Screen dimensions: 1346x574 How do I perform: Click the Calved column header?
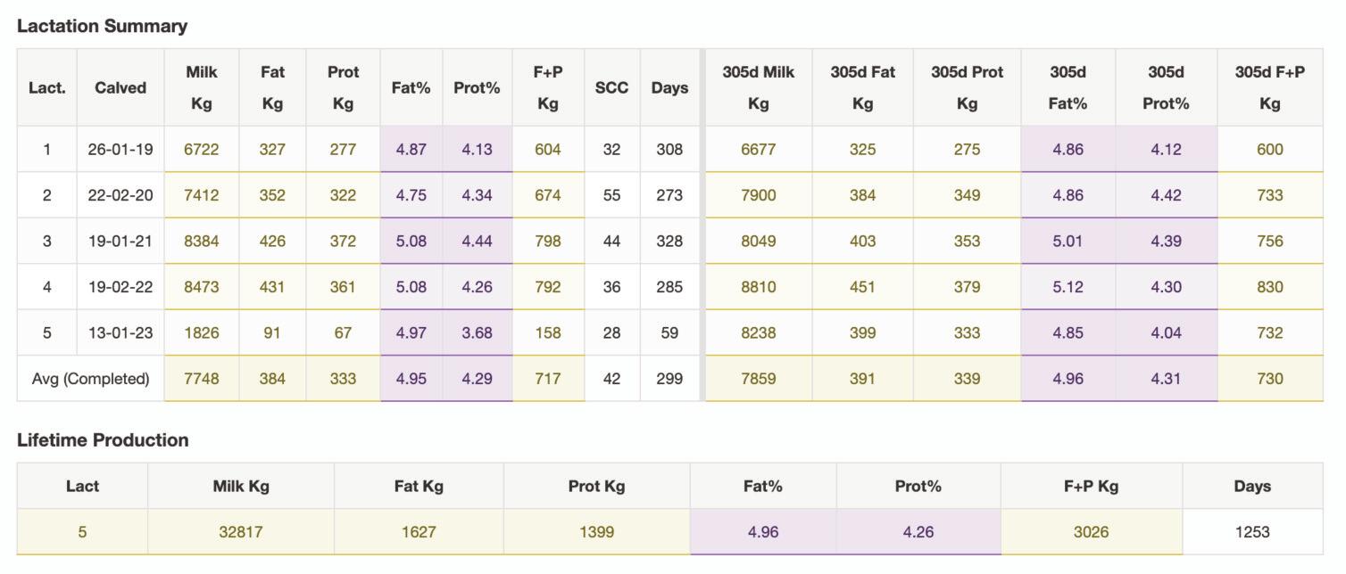(x=120, y=87)
